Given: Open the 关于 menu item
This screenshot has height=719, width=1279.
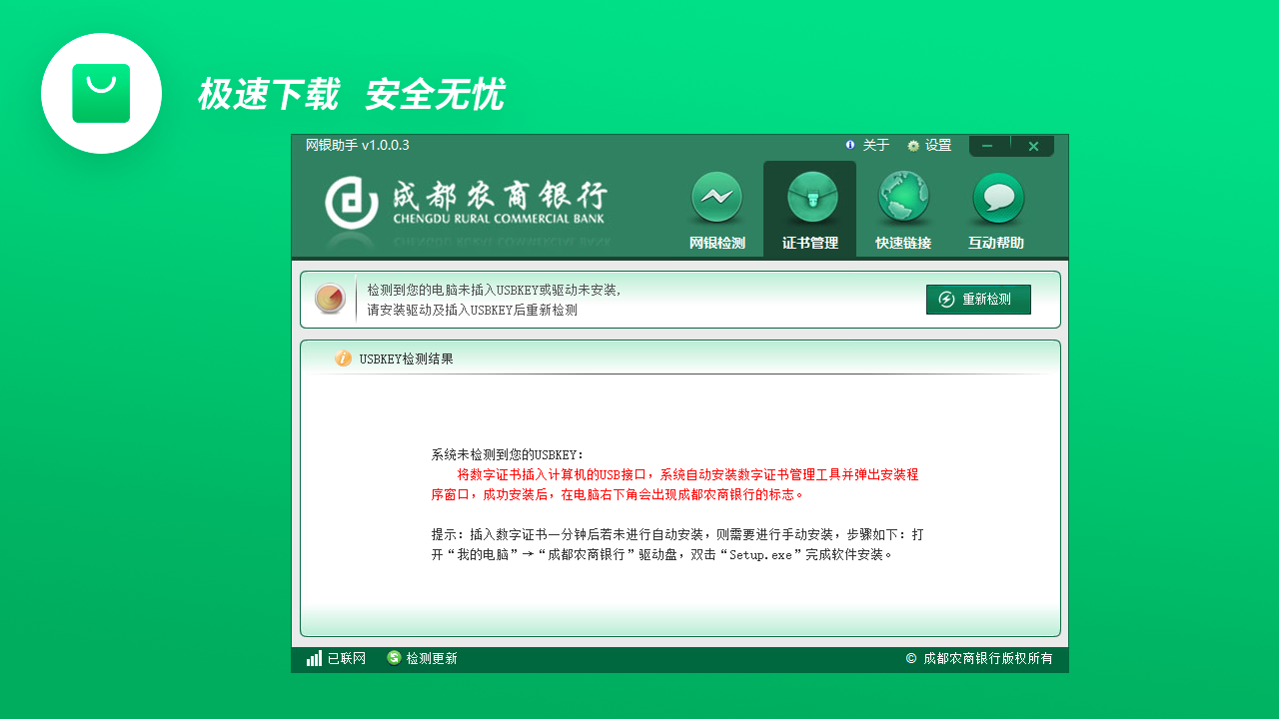Looking at the screenshot, I should pos(874,145).
